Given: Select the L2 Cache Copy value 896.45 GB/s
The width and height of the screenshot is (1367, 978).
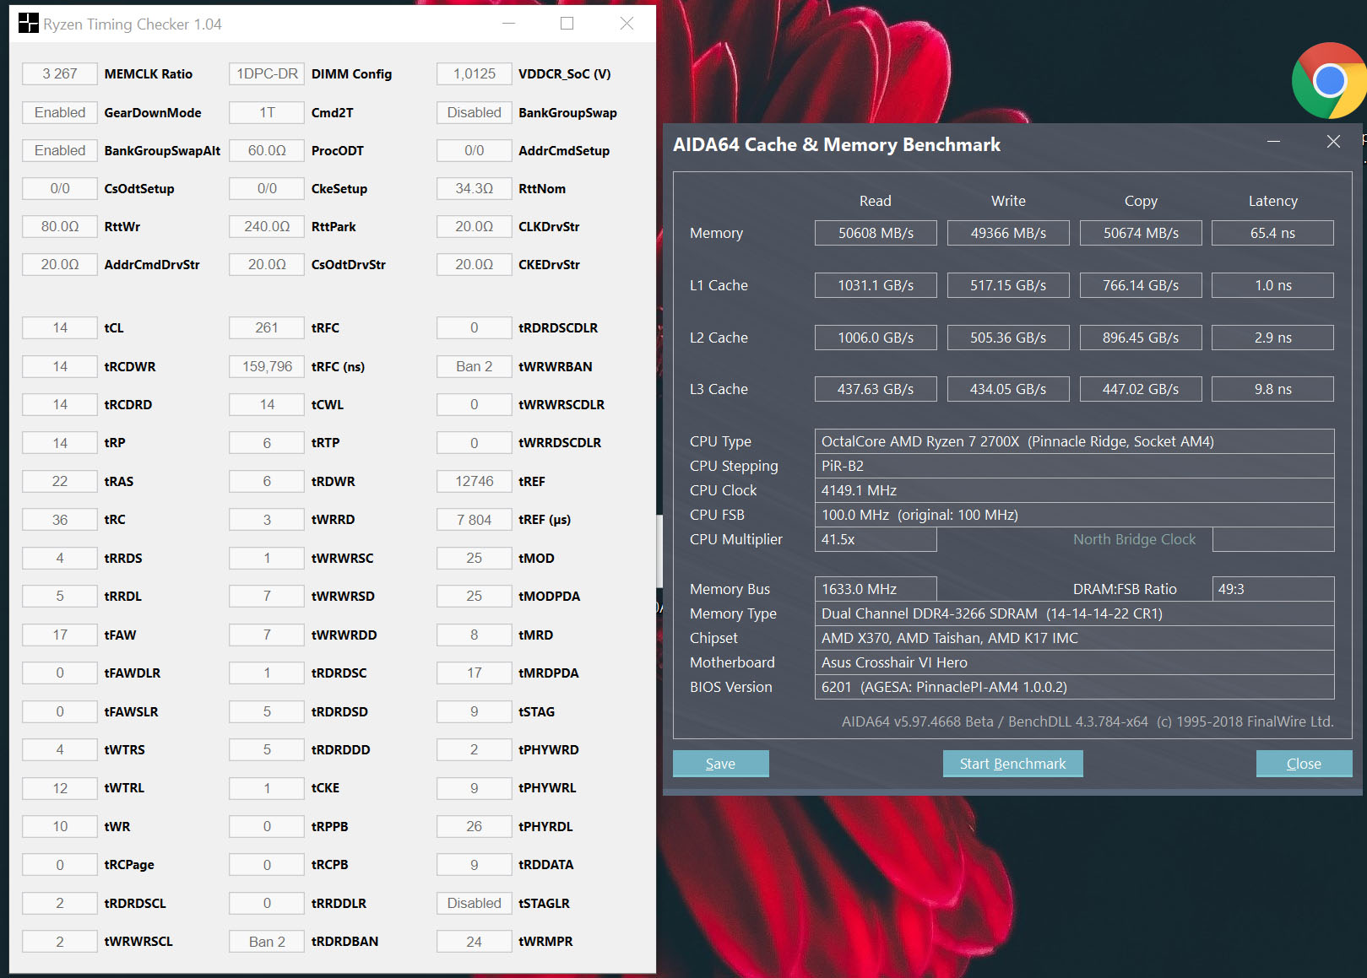Looking at the screenshot, I should click(x=1141, y=338).
